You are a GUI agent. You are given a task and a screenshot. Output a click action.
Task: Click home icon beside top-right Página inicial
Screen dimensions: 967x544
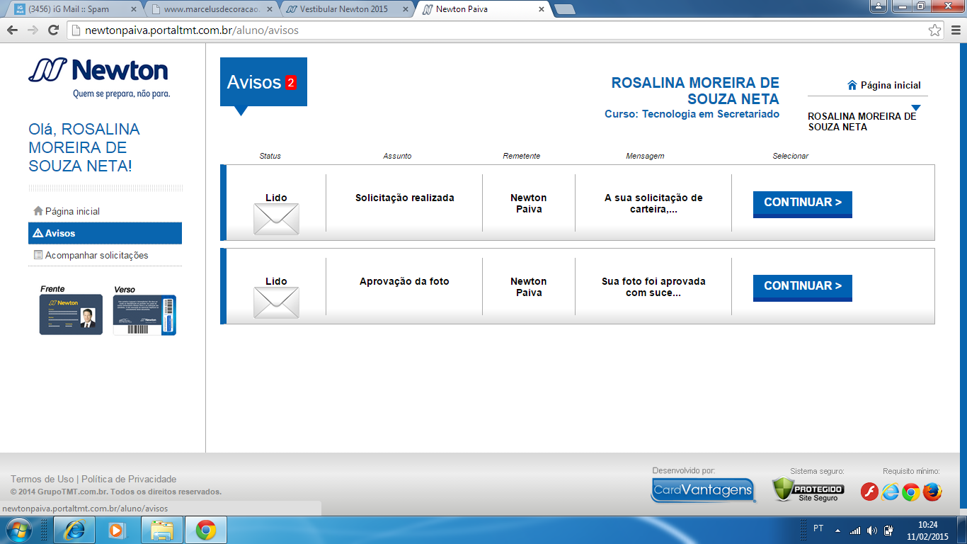coord(852,85)
